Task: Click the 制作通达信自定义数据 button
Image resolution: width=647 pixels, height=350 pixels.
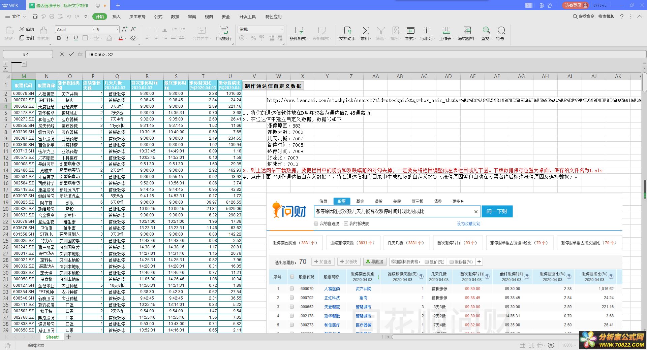Action: (x=273, y=86)
